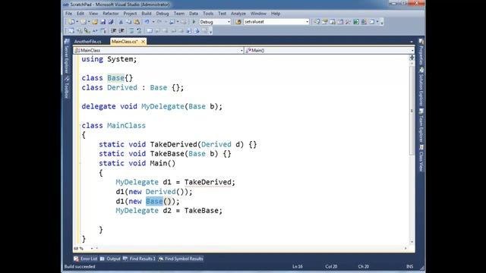Viewport: 486px width, 273px height.
Task: Click the Navigate Backward icon
Action: 172,22
